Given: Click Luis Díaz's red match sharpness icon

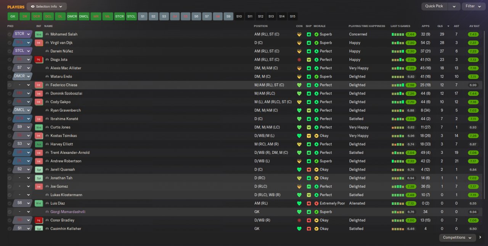Looking at the screenshot, I should (309, 203).
